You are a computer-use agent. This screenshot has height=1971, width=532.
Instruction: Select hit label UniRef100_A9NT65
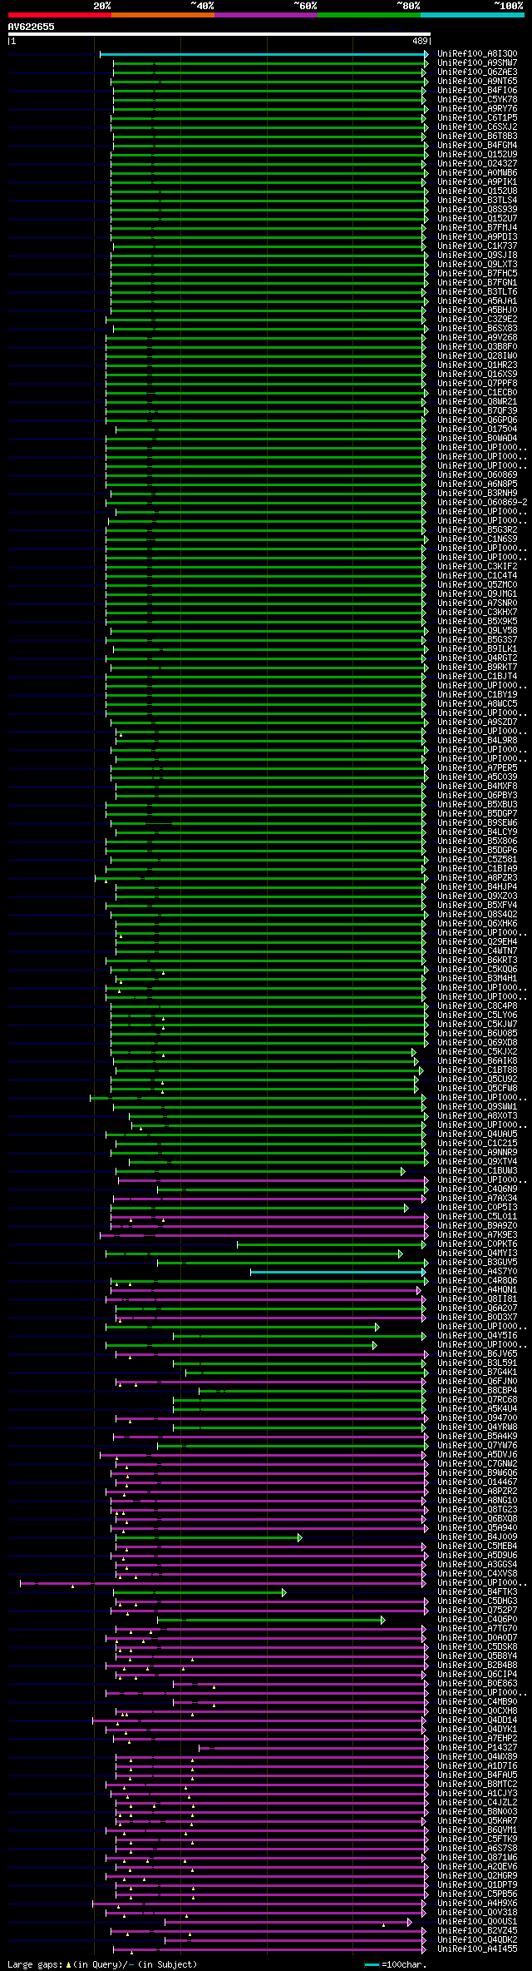[477, 82]
